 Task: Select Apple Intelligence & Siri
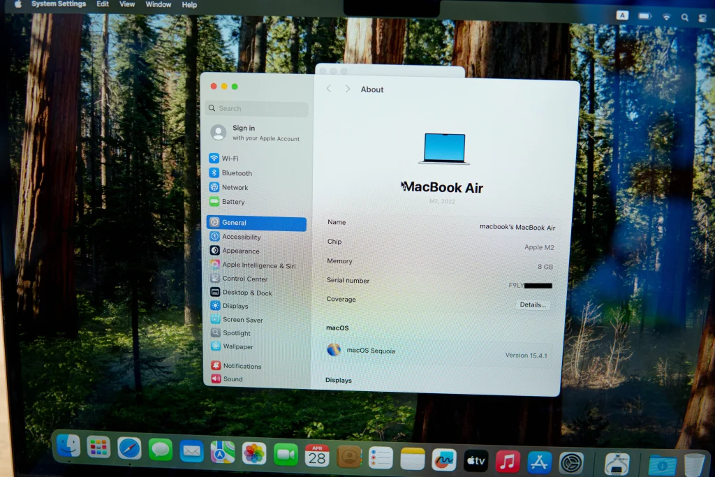[x=258, y=265]
